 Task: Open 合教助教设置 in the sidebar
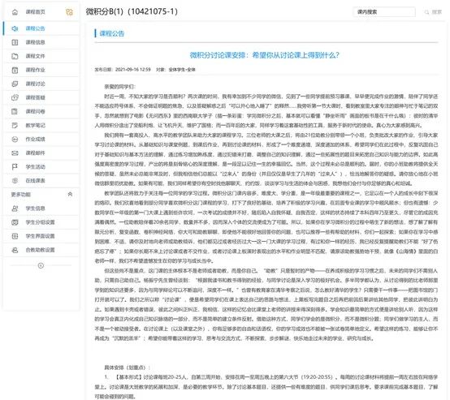40,250
